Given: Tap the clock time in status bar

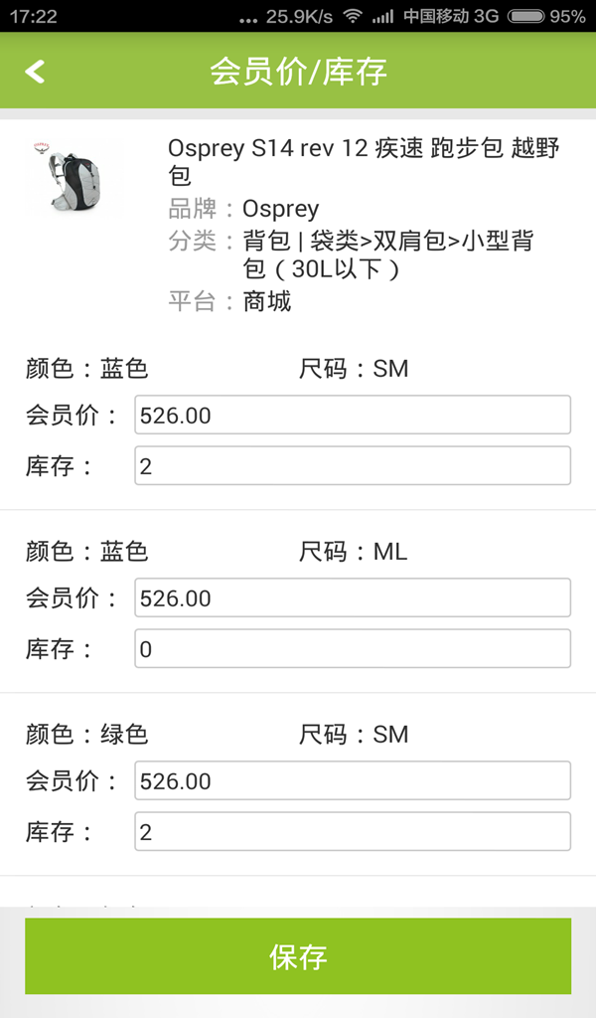Looking at the screenshot, I should 34,16.
